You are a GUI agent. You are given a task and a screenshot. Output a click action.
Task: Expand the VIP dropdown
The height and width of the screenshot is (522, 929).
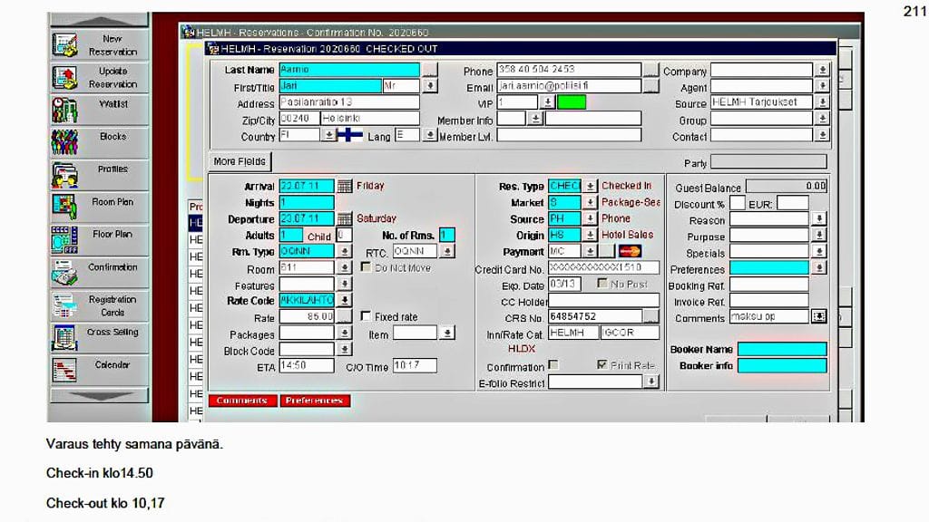tap(547, 102)
